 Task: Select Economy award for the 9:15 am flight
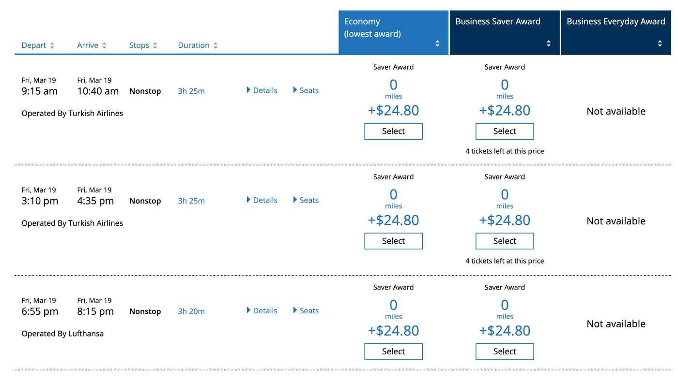point(393,131)
